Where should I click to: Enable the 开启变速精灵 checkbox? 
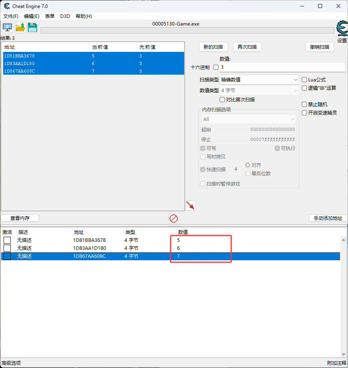tap(304, 113)
